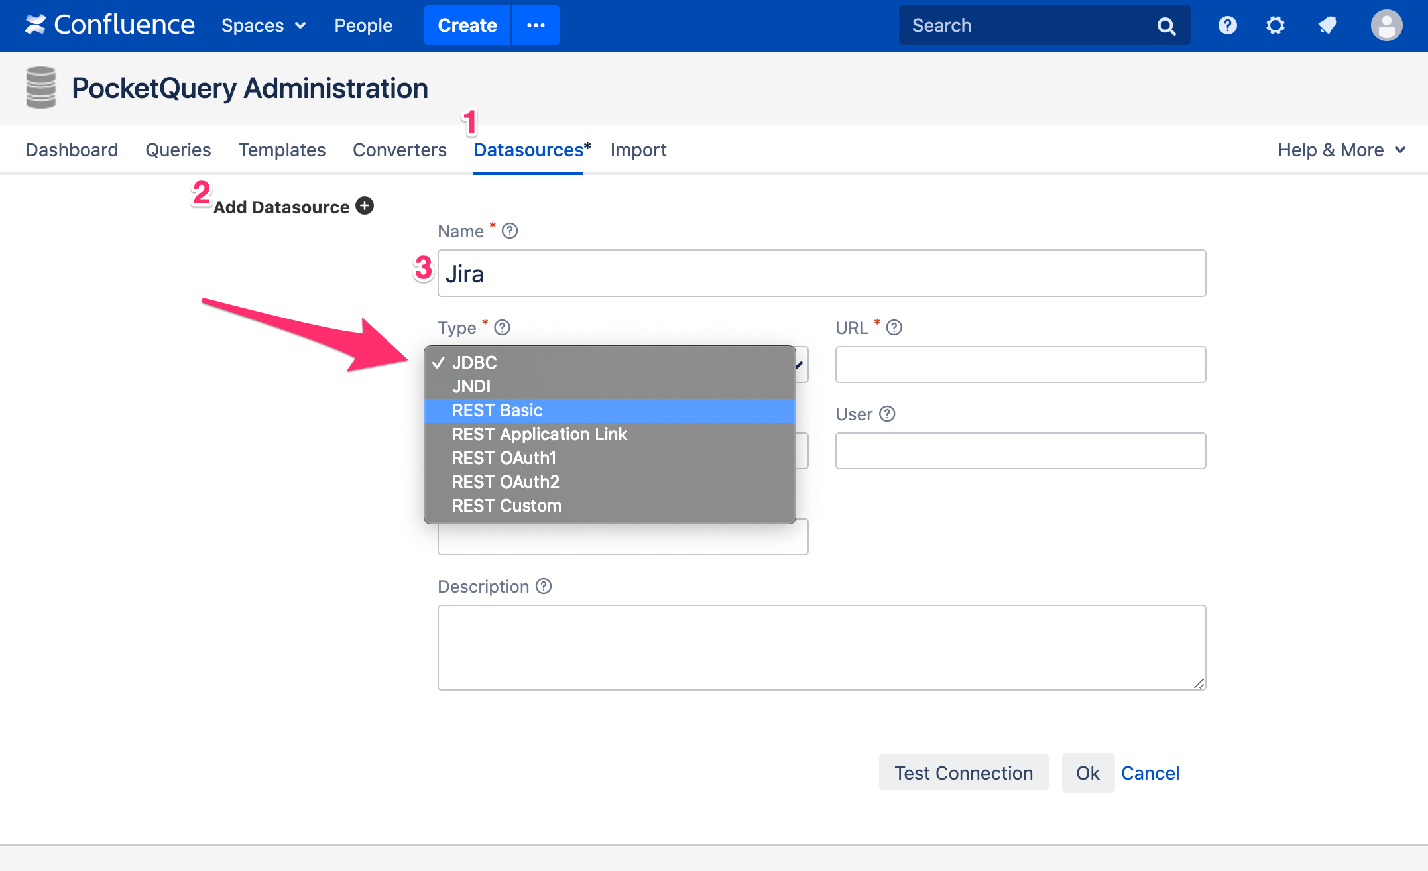Screen dimensions: 1428x871
Task: Choose REST OAuth1 type
Action: click(x=609, y=458)
